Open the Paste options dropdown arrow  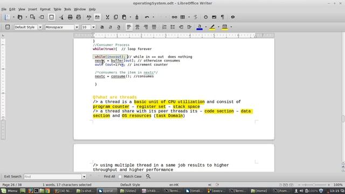pyautogui.click(x=130, y=17)
